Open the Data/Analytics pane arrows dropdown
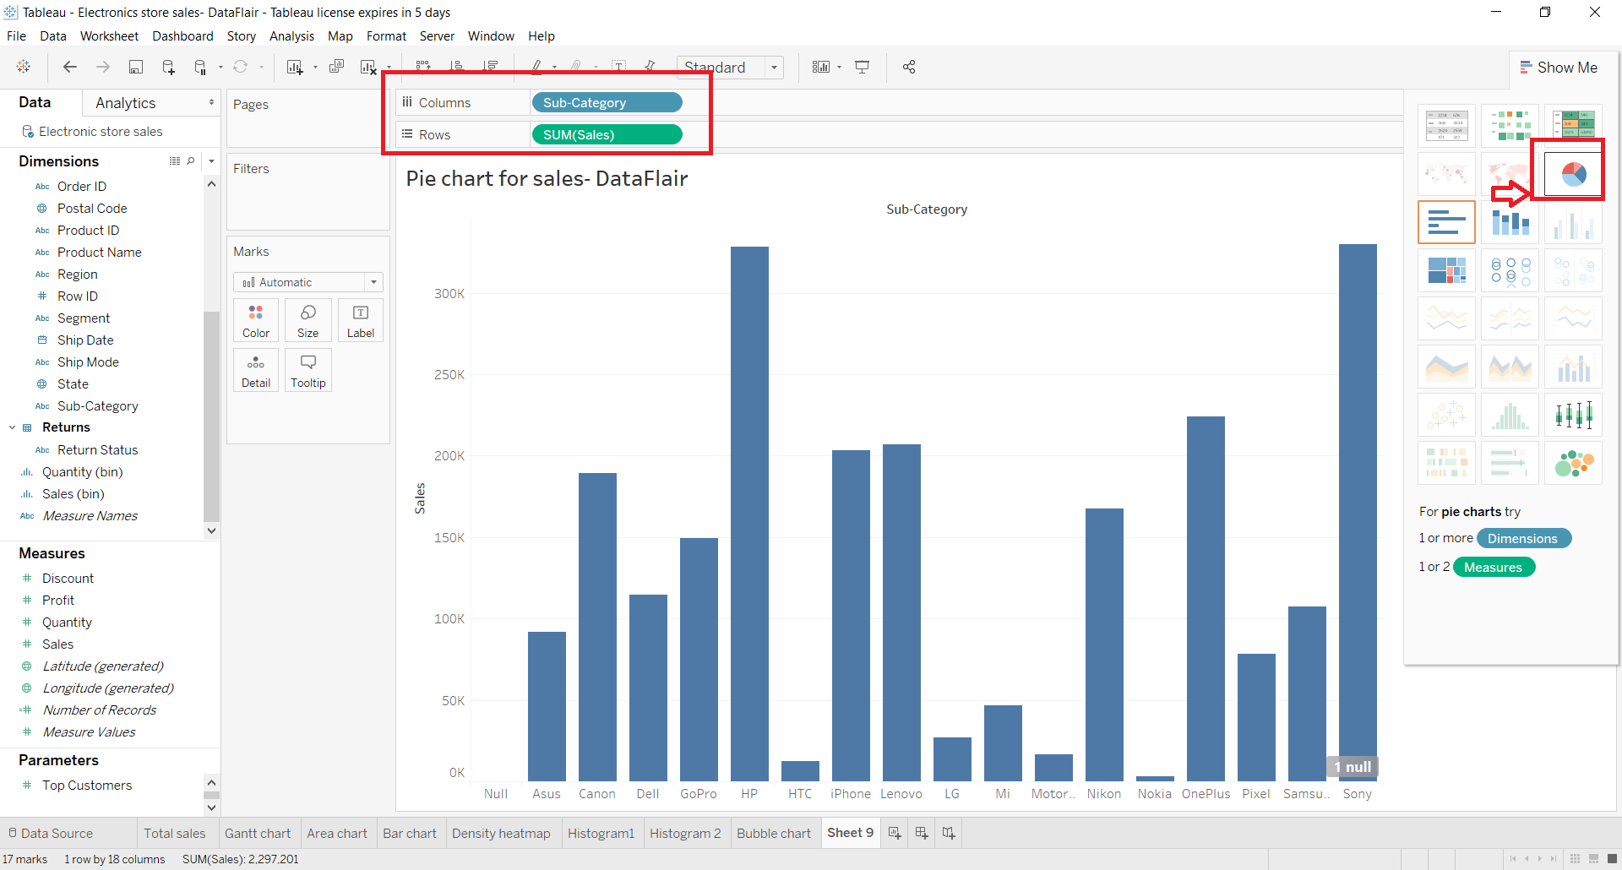Viewport: 1622px width, 870px height. point(211,102)
